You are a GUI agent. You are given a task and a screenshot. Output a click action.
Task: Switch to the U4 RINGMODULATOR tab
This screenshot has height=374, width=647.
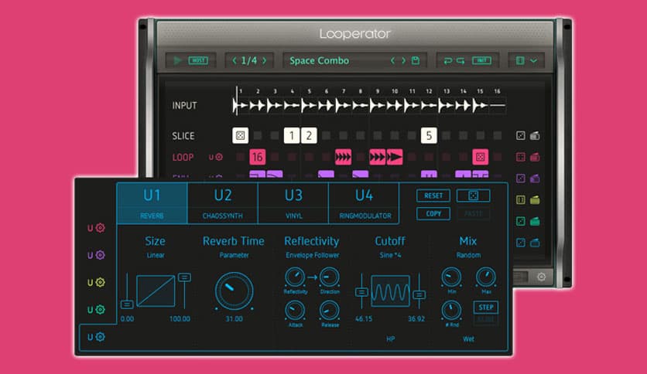tap(364, 203)
